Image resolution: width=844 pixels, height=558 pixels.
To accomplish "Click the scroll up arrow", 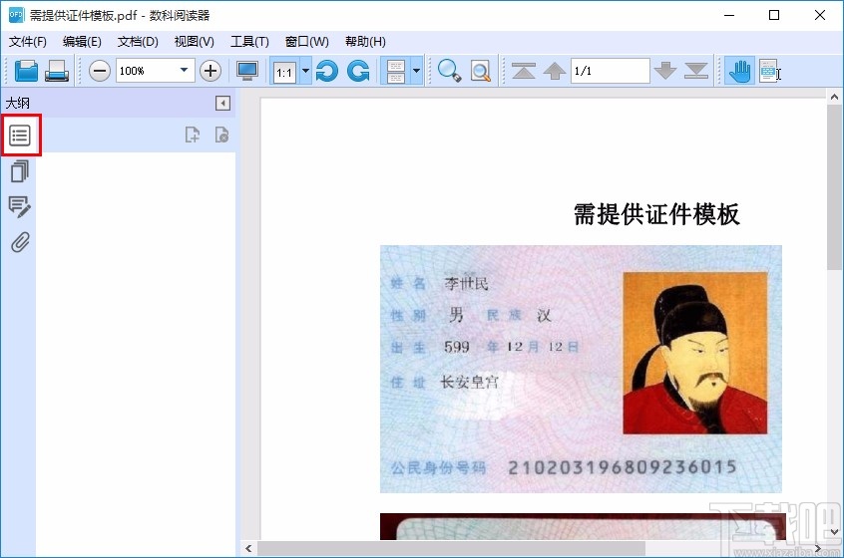I will [x=834, y=98].
